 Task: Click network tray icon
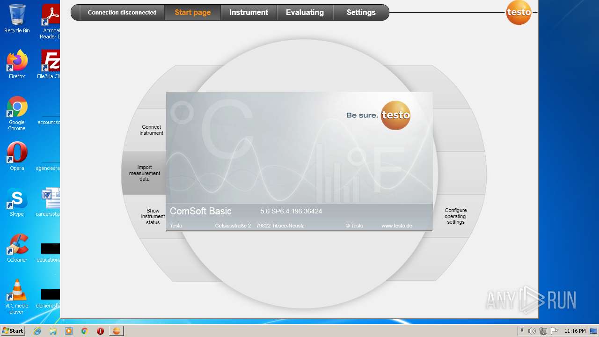(x=543, y=331)
